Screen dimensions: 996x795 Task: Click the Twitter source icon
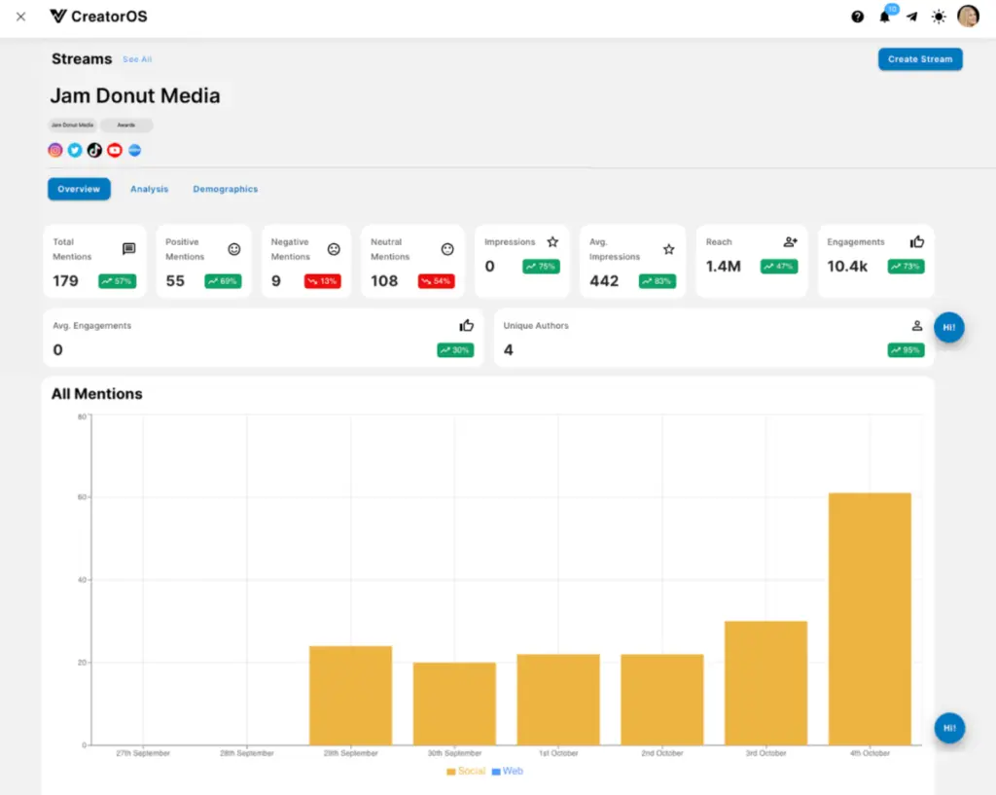click(x=75, y=150)
